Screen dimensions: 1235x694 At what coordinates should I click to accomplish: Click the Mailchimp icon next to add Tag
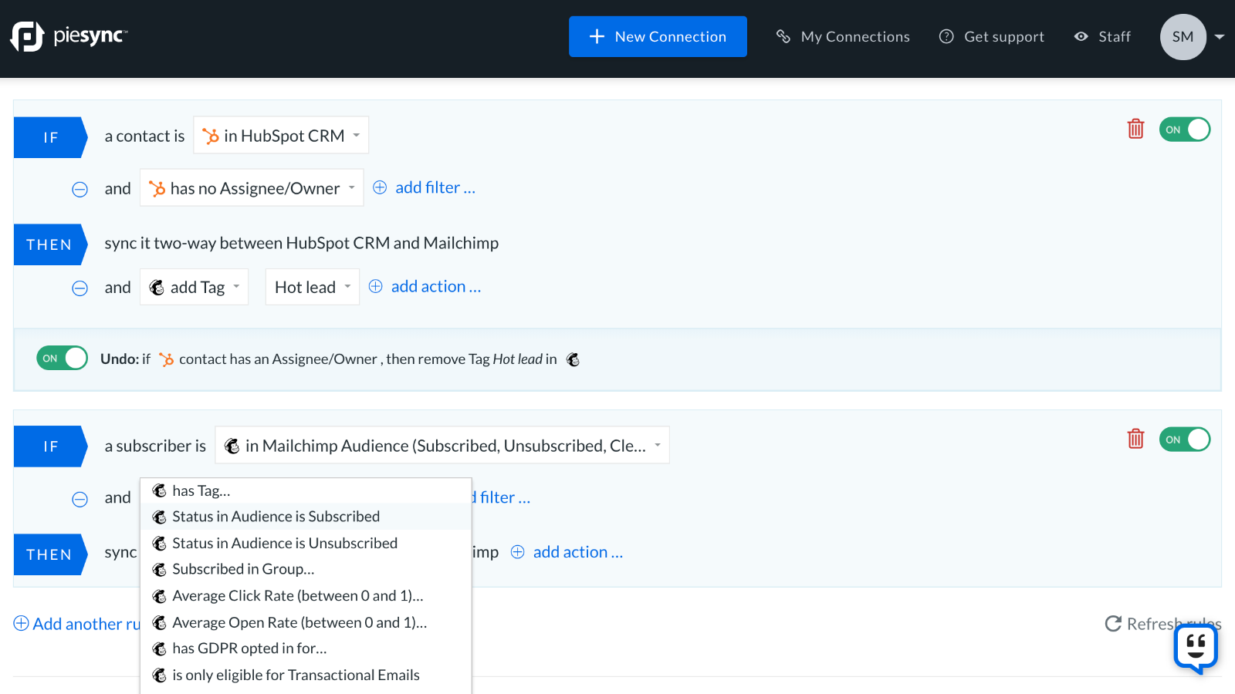tap(157, 287)
